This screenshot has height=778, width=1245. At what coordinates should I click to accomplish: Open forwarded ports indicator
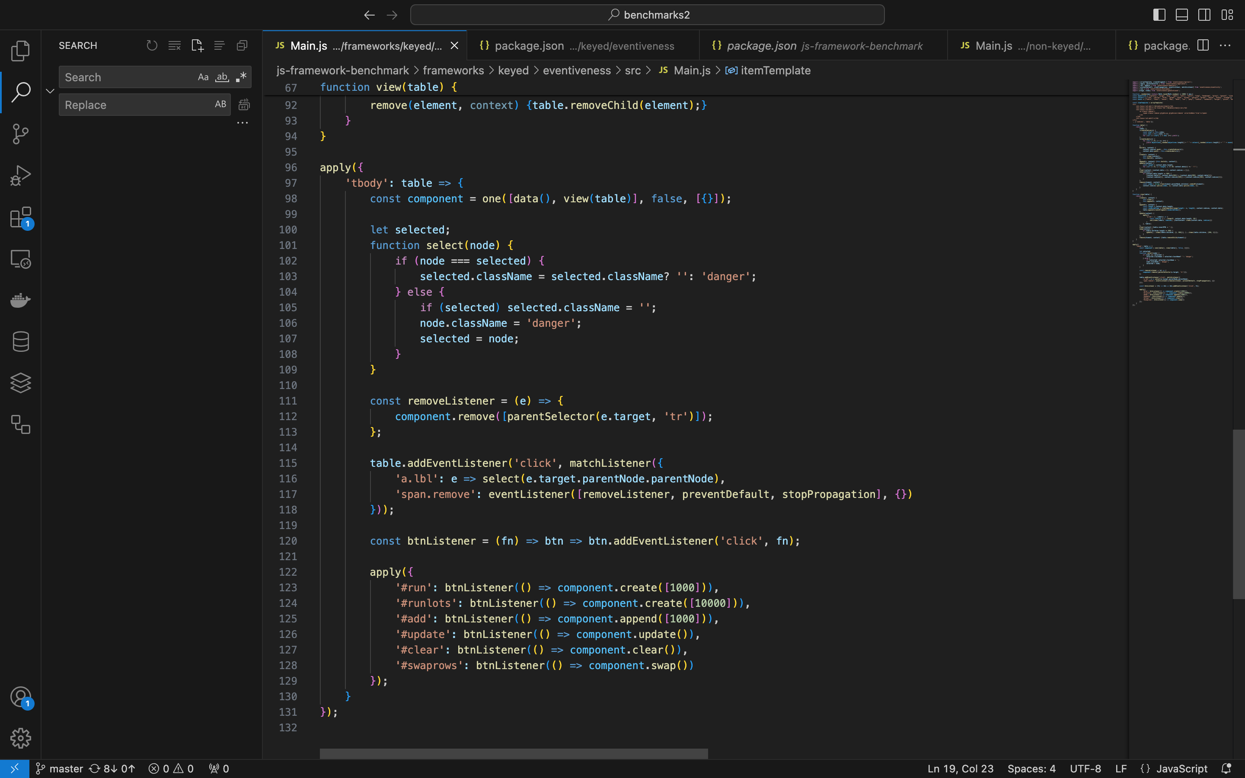click(x=219, y=768)
